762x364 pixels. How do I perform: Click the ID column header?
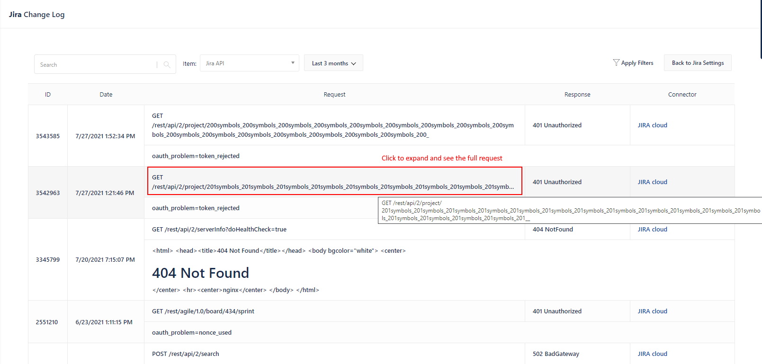point(48,95)
